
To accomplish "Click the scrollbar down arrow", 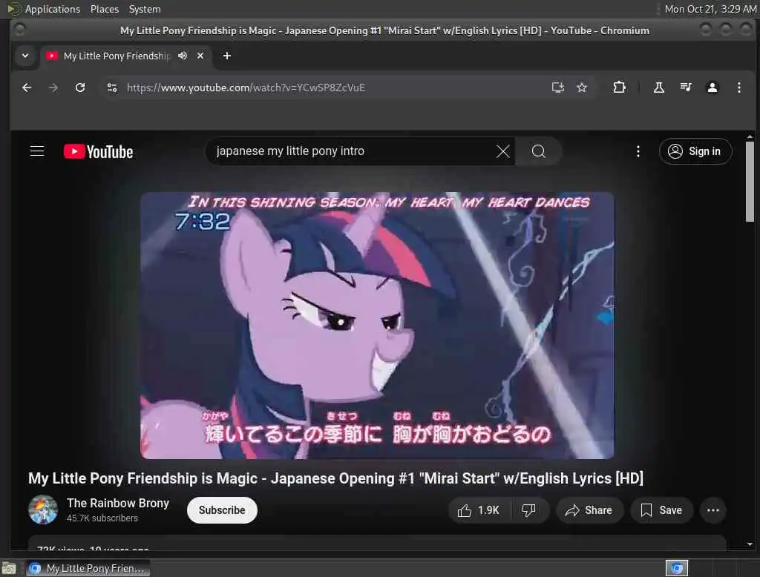I will coord(750,544).
